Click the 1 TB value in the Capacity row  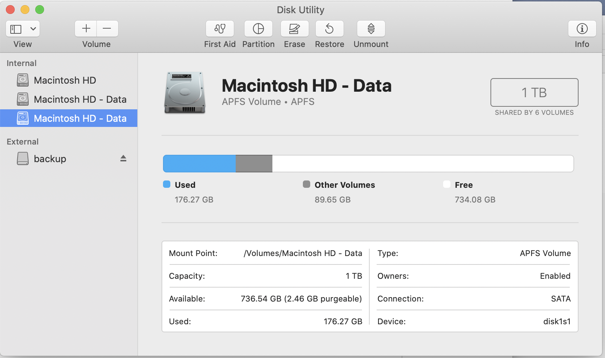coord(354,276)
